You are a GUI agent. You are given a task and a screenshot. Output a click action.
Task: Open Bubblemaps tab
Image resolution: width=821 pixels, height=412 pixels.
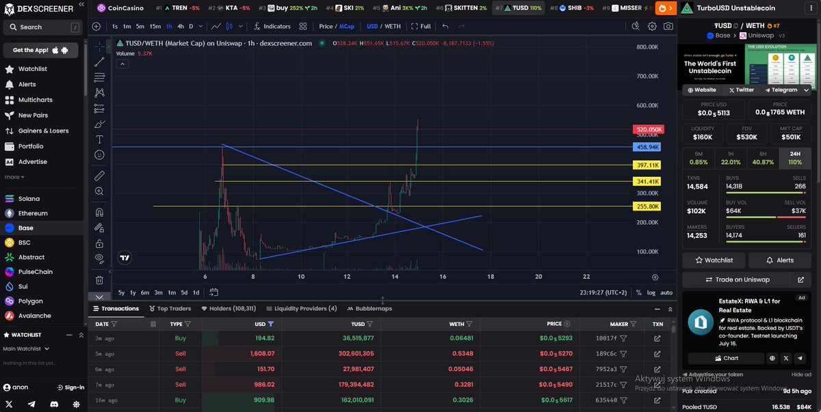[369, 308]
